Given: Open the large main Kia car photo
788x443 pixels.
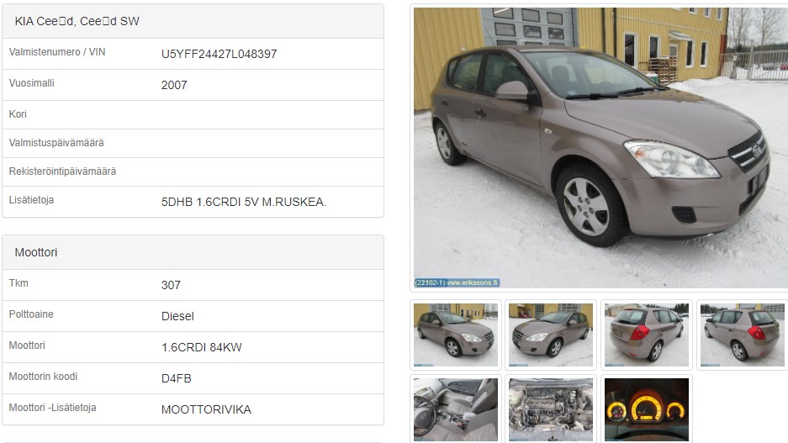Looking at the screenshot, I should (600, 148).
